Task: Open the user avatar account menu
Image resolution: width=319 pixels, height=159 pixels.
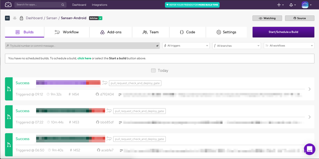Action: [306, 5]
